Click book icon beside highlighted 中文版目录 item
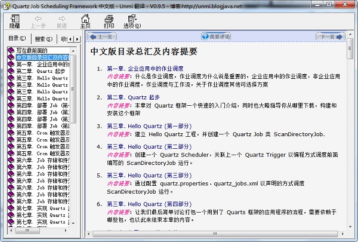Viewport: 358px width, 242px height. point(11,57)
